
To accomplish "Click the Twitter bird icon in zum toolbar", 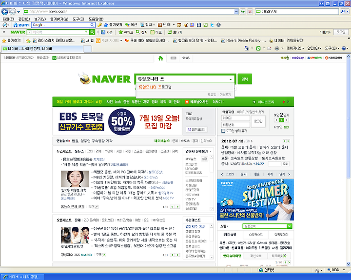I will 212,25.
